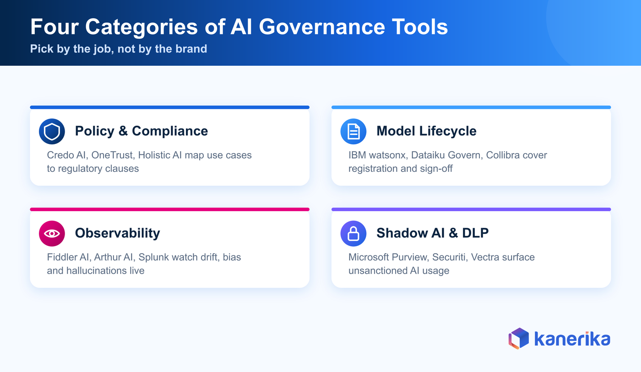
Task: Click the text 'to regulatory clauses'
Action: pyautogui.click(x=93, y=169)
